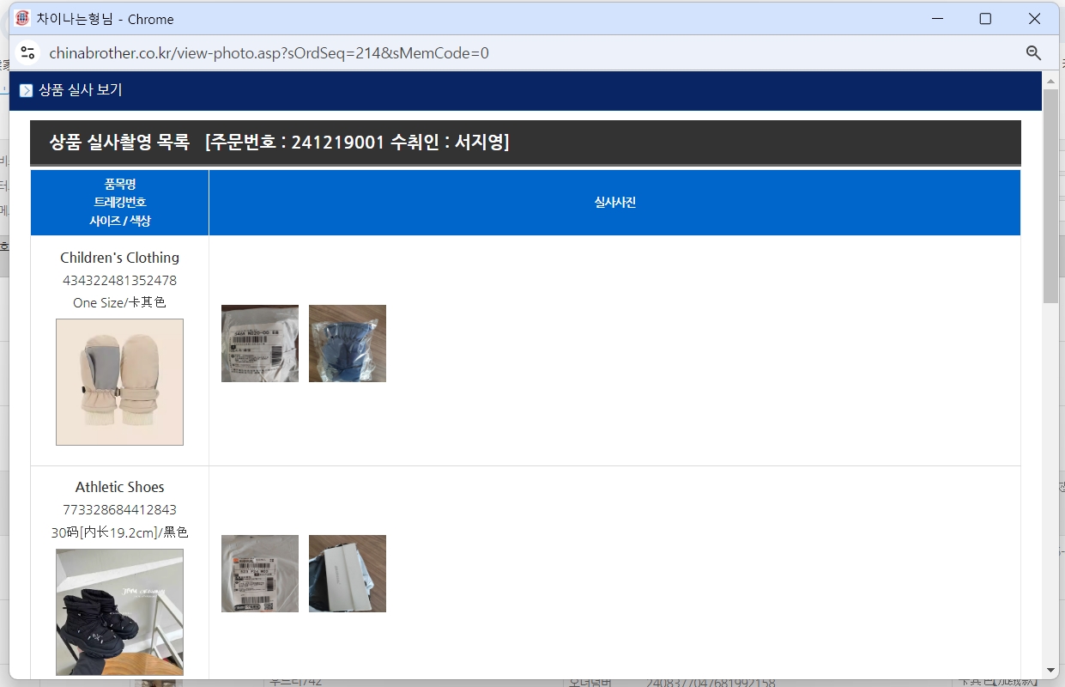Close the 차이나는형님 Chrome window
Screen dimensions: 1065x687
point(1034,19)
